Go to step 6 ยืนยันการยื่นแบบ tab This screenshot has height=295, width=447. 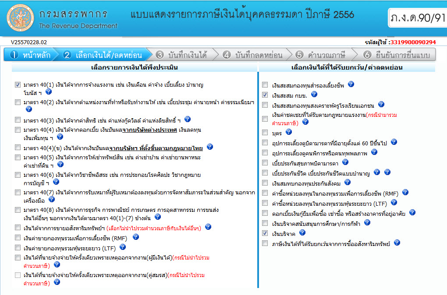coord(396,55)
